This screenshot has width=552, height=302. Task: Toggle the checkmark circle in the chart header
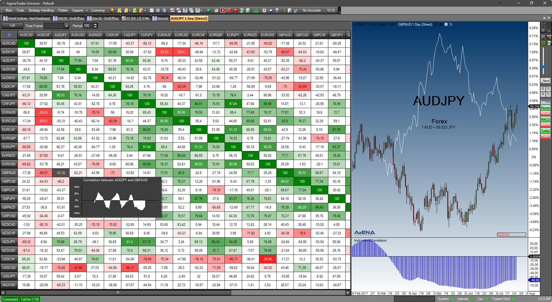tap(436, 24)
